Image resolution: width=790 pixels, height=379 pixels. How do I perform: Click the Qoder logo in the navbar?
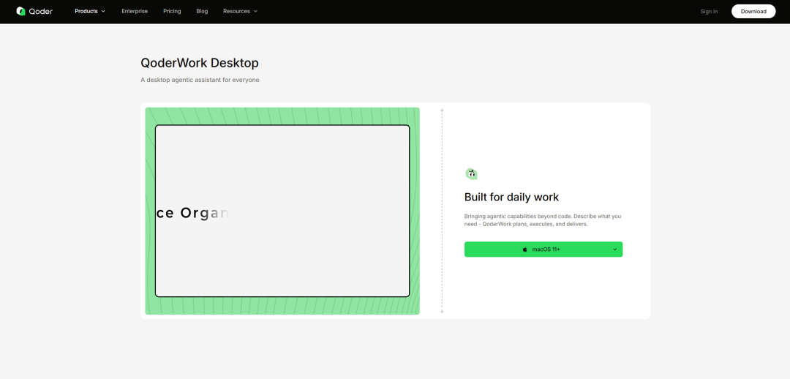coord(34,11)
